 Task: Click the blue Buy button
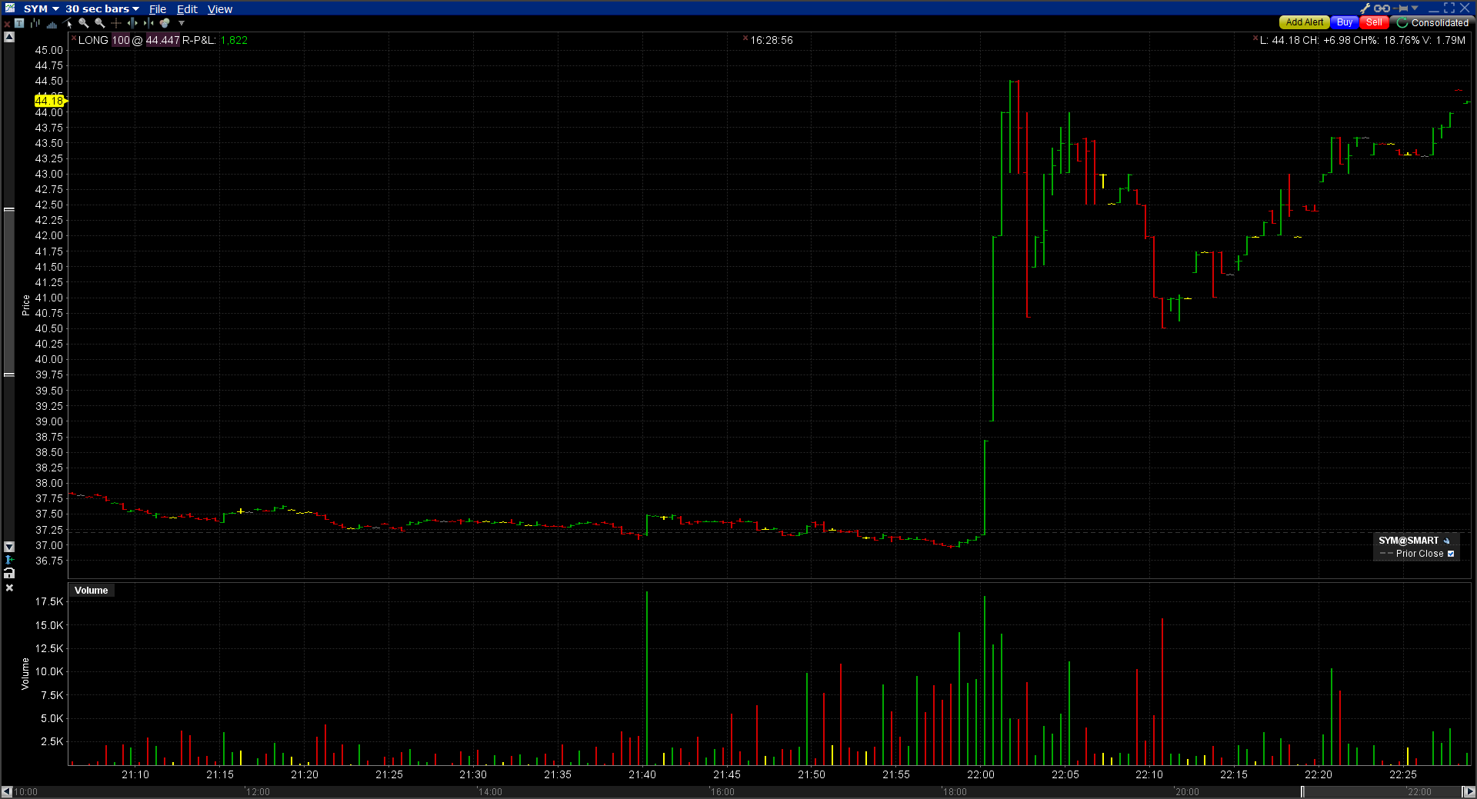click(x=1345, y=22)
